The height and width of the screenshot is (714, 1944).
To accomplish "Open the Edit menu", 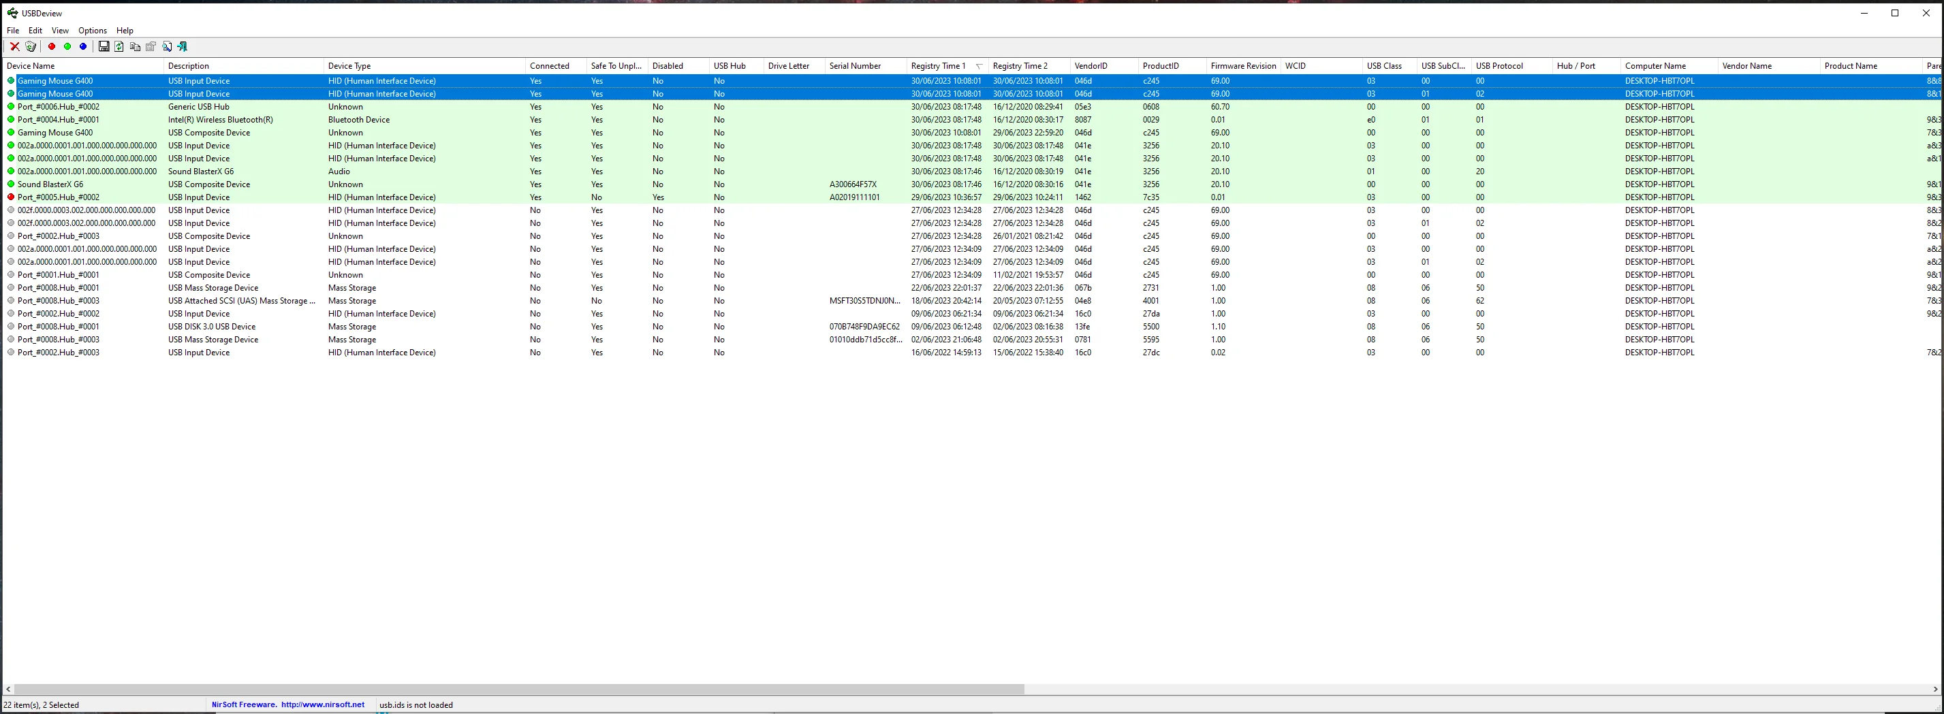I will click(x=35, y=31).
